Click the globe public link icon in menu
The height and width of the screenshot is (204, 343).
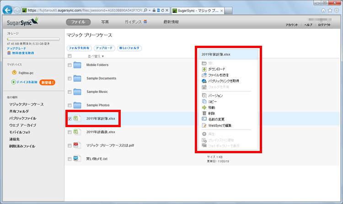click(x=204, y=81)
